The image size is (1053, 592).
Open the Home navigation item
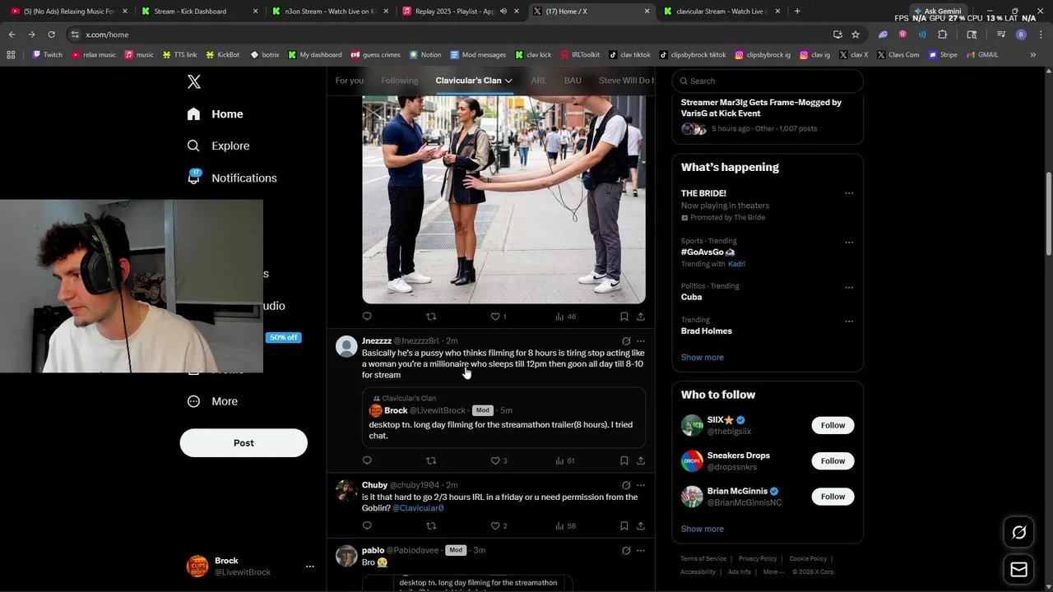coord(215,114)
